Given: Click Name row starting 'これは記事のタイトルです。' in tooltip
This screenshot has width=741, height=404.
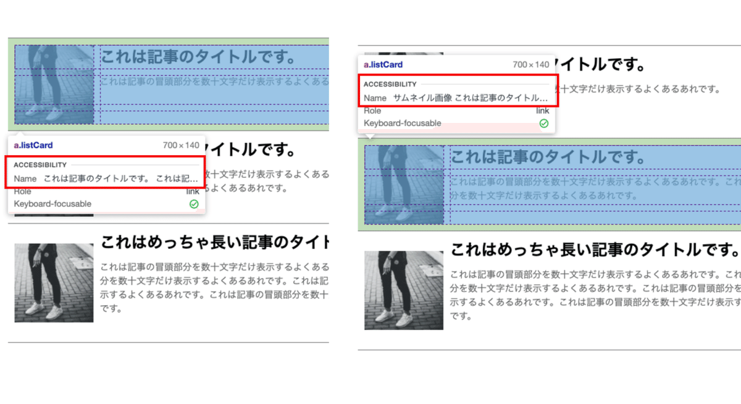Looking at the screenshot, I should click(x=106, y=179).
